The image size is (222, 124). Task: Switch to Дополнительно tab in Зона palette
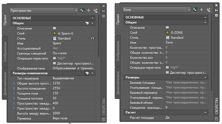pyautogui.click(x=118, y=83)
